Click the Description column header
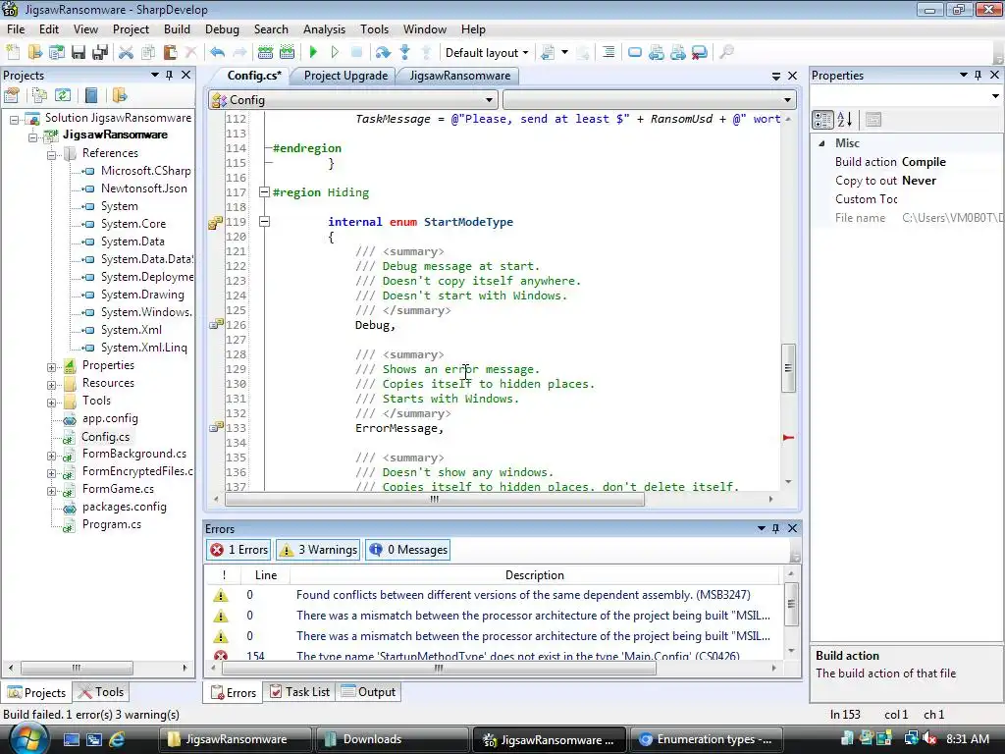 tap(535, 575)
